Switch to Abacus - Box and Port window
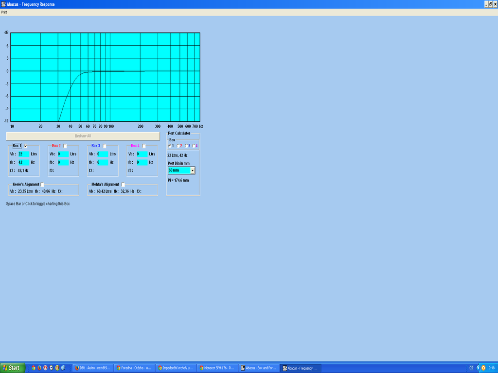Viewport: 498px width, 373px height. click(x=259, y=368)
